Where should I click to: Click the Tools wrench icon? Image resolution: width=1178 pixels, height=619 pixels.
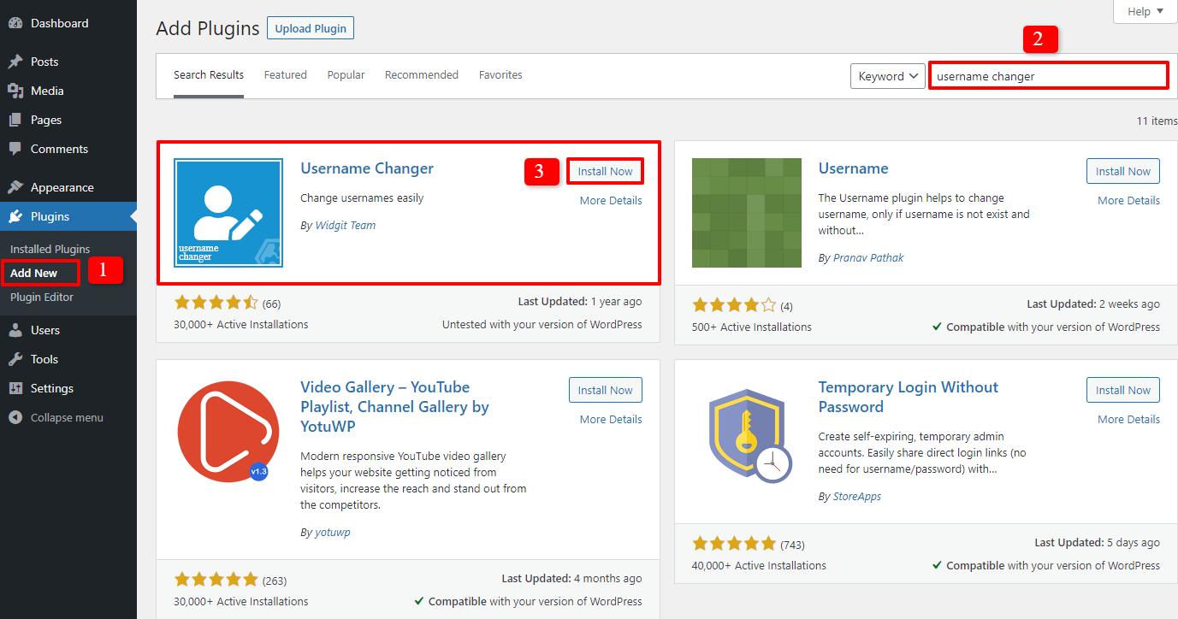coord(15,359)
